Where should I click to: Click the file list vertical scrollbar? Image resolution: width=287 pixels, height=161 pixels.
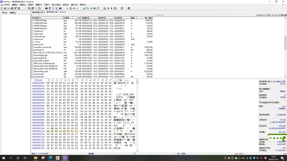[x=285, y=42]
